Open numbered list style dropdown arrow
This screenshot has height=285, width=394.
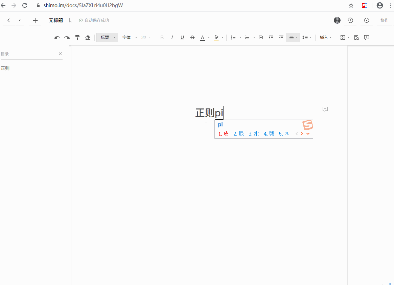point(240,38)
